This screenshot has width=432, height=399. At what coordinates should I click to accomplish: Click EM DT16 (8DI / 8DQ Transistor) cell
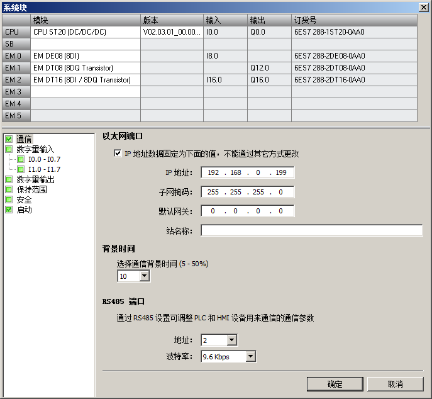click(x=86, y=80)
